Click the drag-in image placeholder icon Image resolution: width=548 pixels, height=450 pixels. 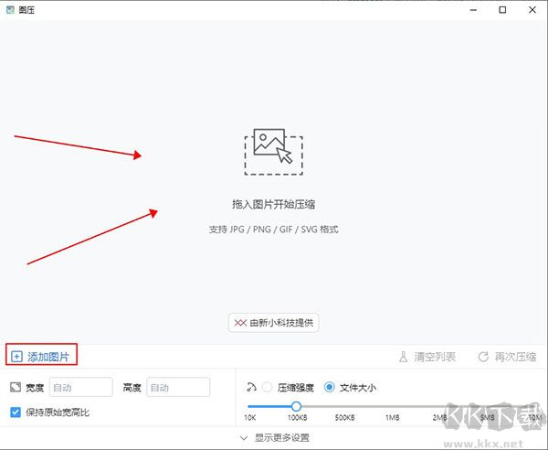pyautogui.click(x=273, y=152)
